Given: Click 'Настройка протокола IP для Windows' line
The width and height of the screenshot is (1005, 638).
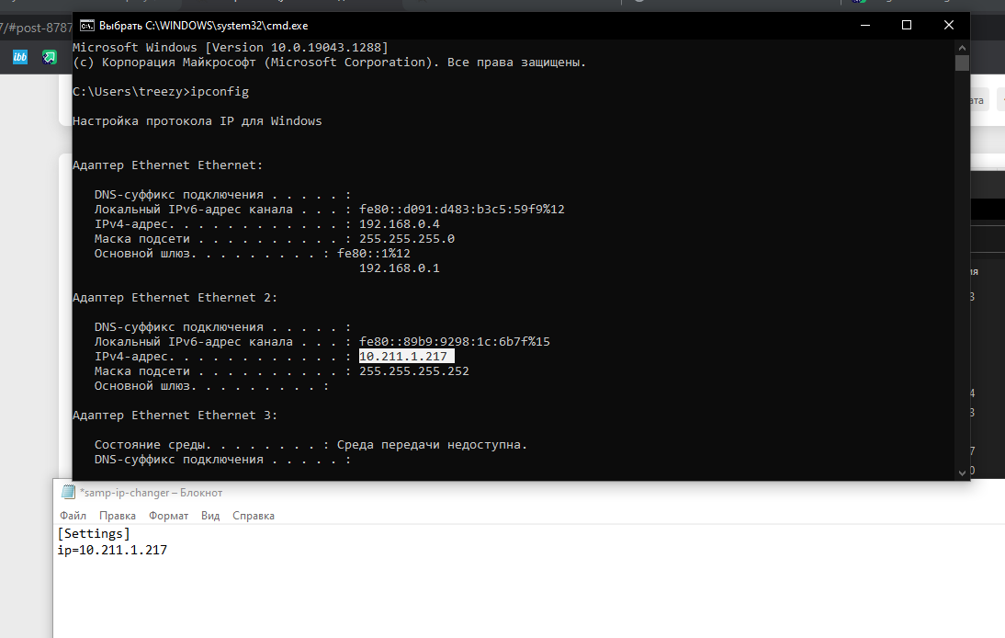Looking at the screenshot, I should [x=198, y=121].
